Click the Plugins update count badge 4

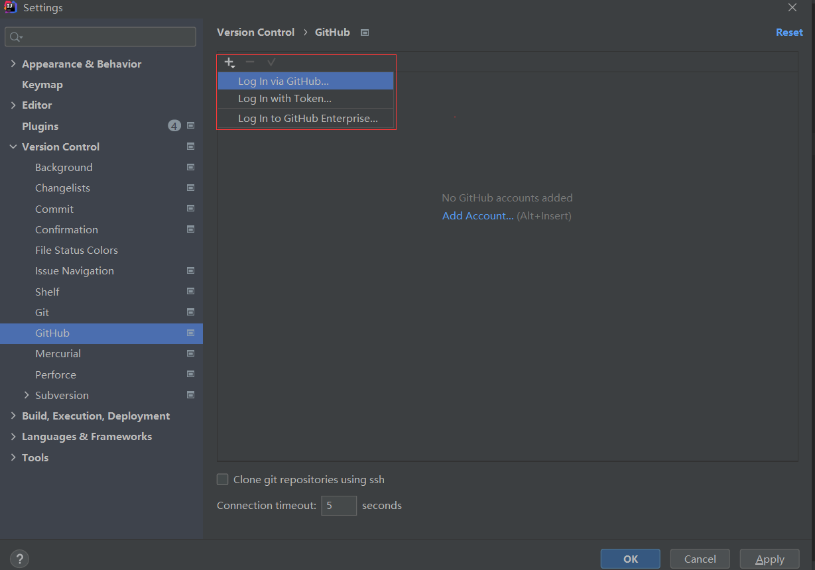[x=174, y=126]
